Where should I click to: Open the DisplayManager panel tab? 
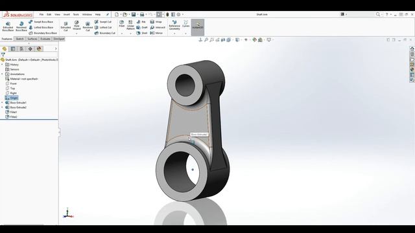39,49
